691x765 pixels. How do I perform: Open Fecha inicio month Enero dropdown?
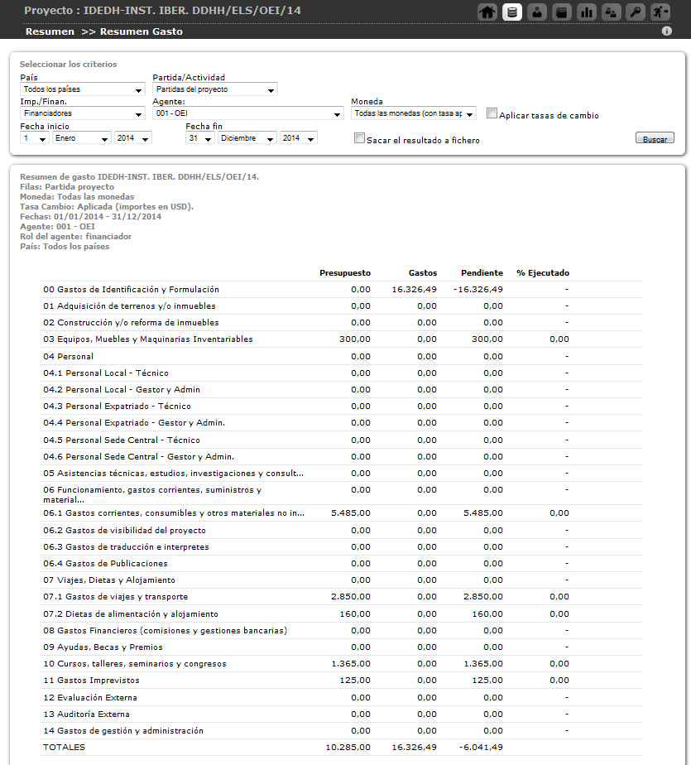[82, 138]
